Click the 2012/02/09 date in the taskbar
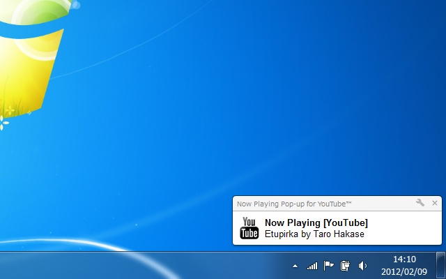 click(404, 271)
